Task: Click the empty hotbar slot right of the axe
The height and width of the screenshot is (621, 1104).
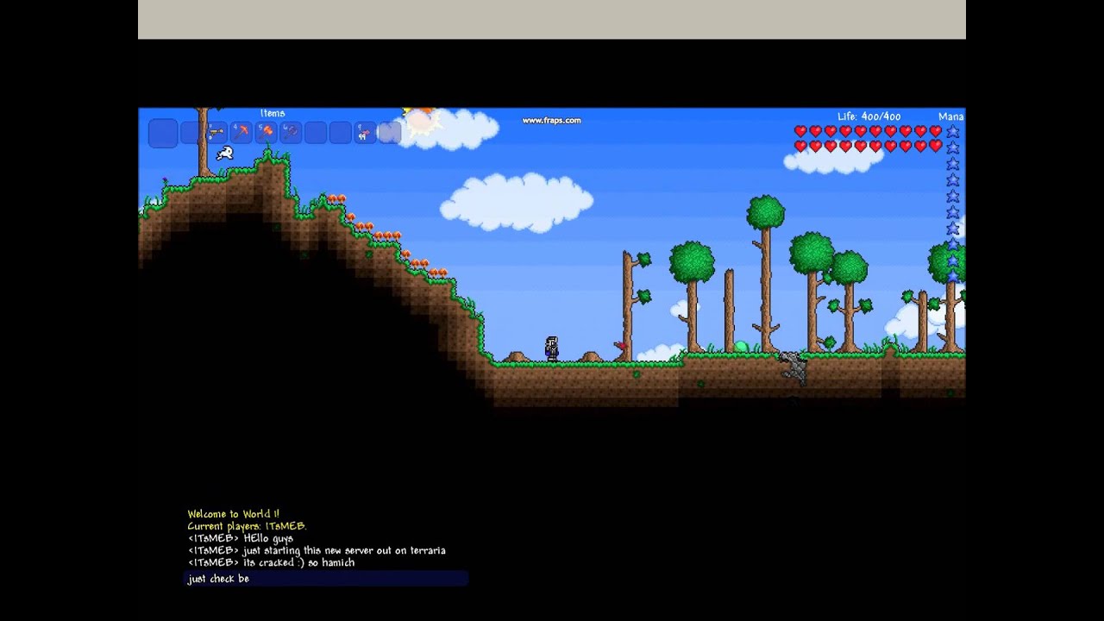Action: point(316,132)
